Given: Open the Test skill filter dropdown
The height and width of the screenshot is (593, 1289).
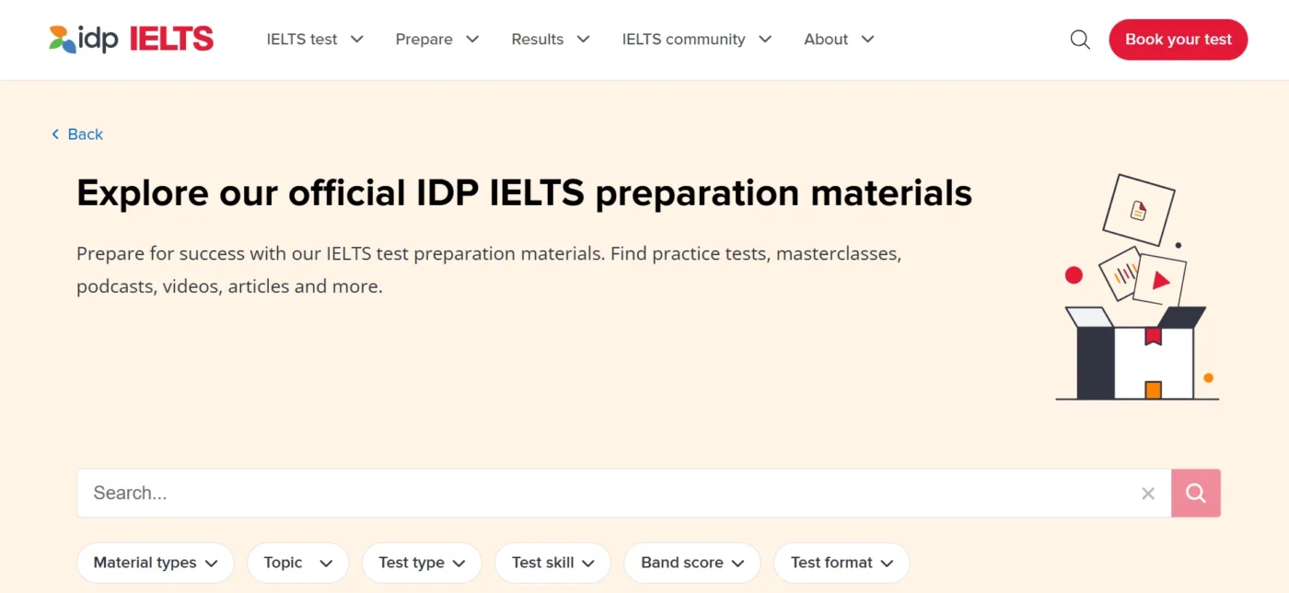Looking at the screenshot, I should point(552,563).
